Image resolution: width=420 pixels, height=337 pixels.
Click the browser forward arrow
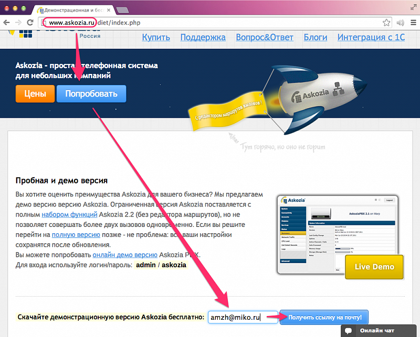tap(18, 23)
